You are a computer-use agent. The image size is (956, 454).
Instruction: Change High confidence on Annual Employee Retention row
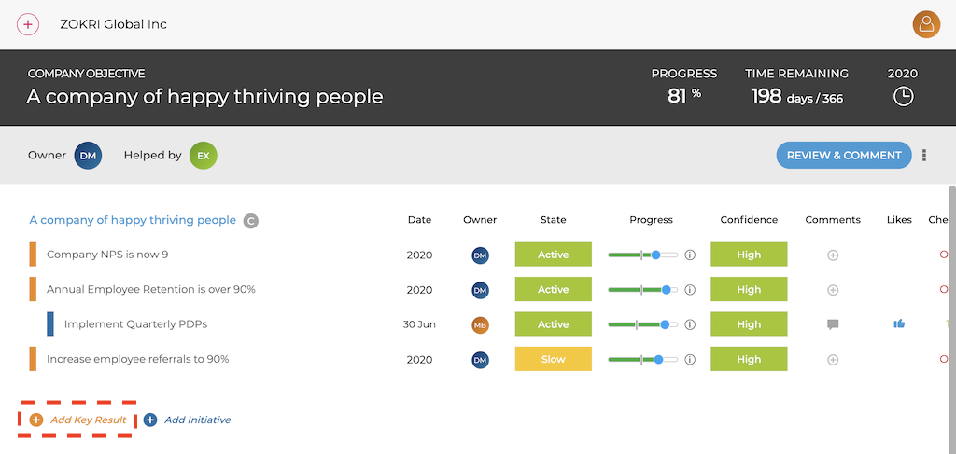[x=749, y=290]
